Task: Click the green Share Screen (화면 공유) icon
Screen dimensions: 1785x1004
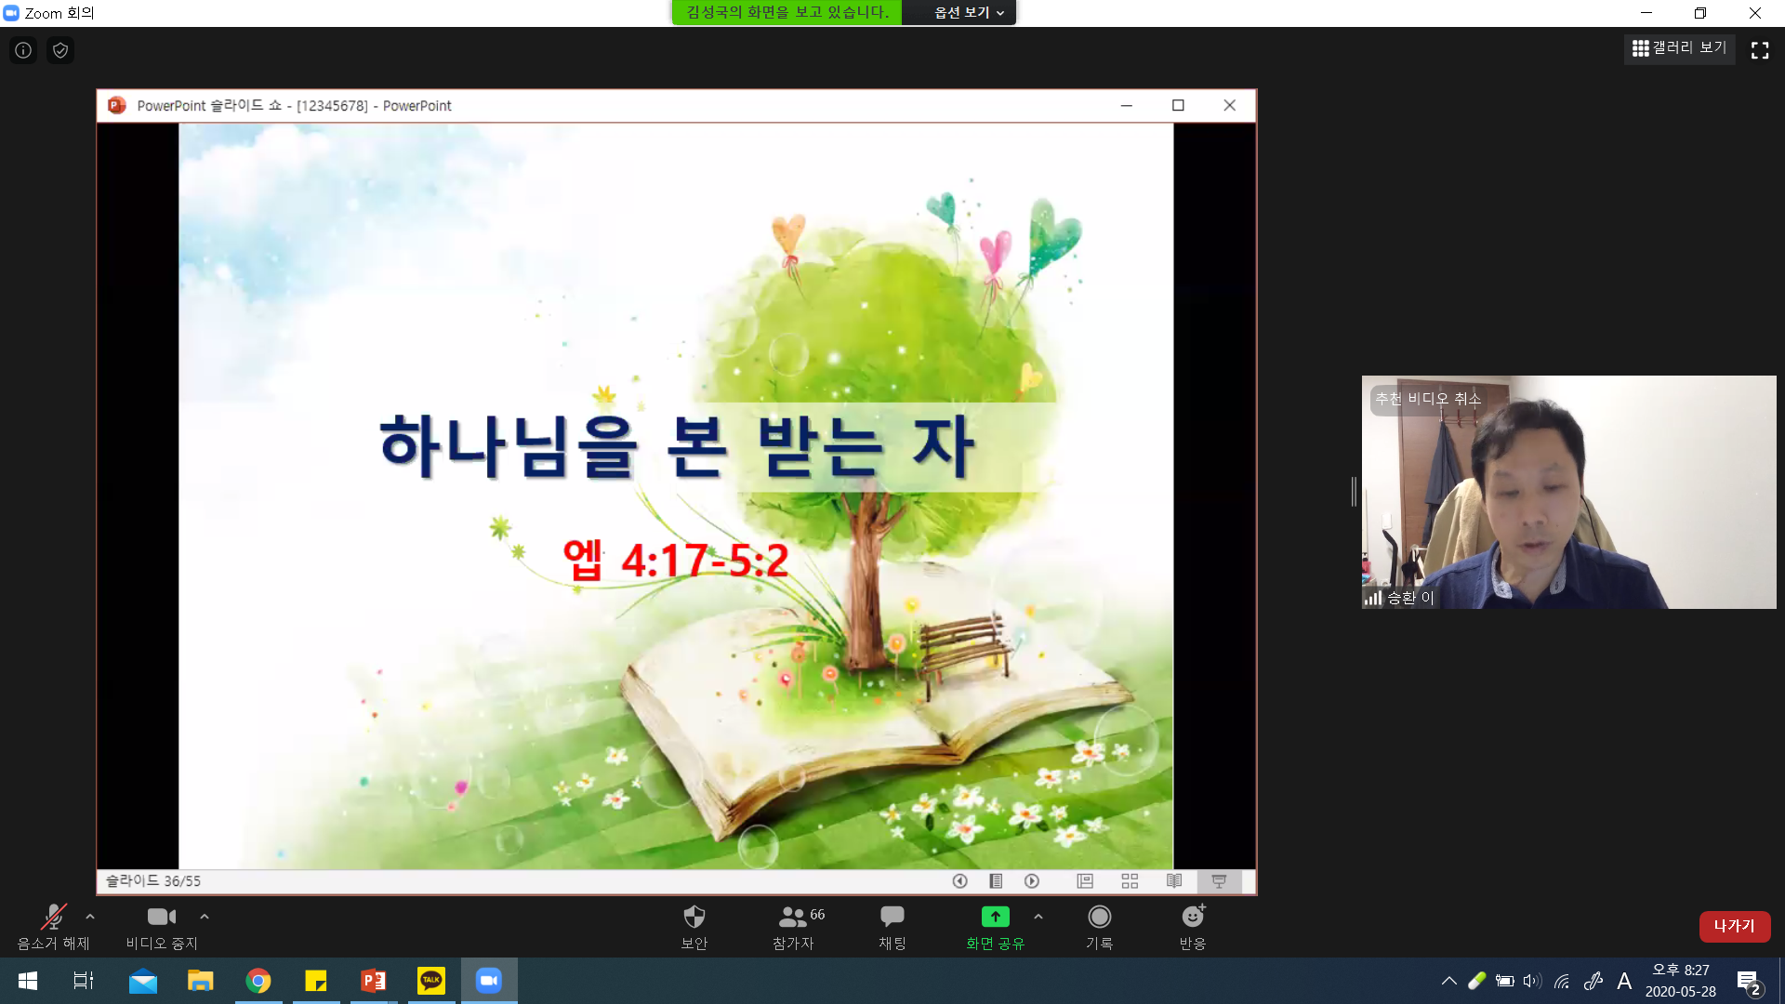Action: [x=995, y=918]
